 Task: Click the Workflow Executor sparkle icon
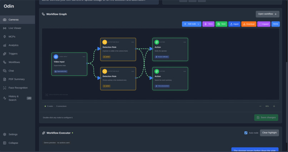[x=44, y=133]
